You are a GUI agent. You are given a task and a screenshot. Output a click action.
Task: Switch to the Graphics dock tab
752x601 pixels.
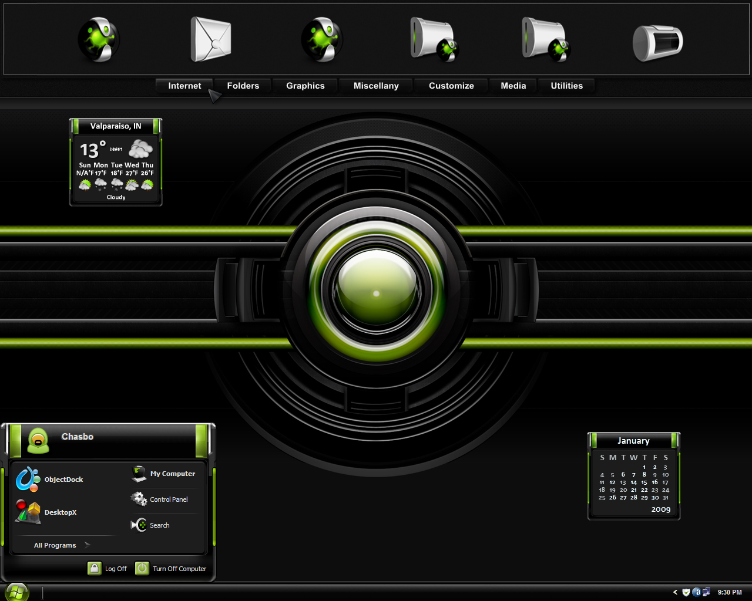pos(305,86)
